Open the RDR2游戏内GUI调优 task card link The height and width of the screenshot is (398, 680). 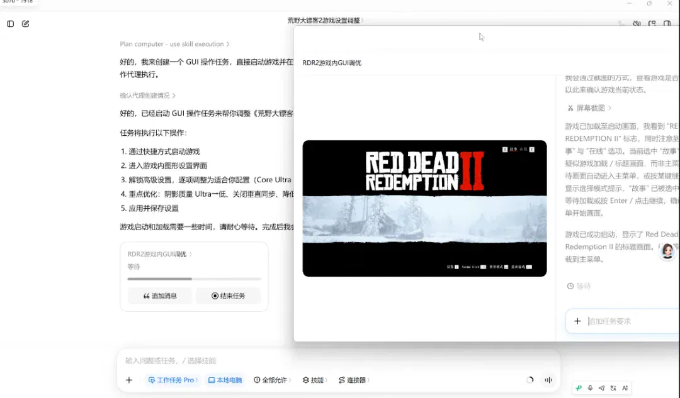(x=159, y=254)
